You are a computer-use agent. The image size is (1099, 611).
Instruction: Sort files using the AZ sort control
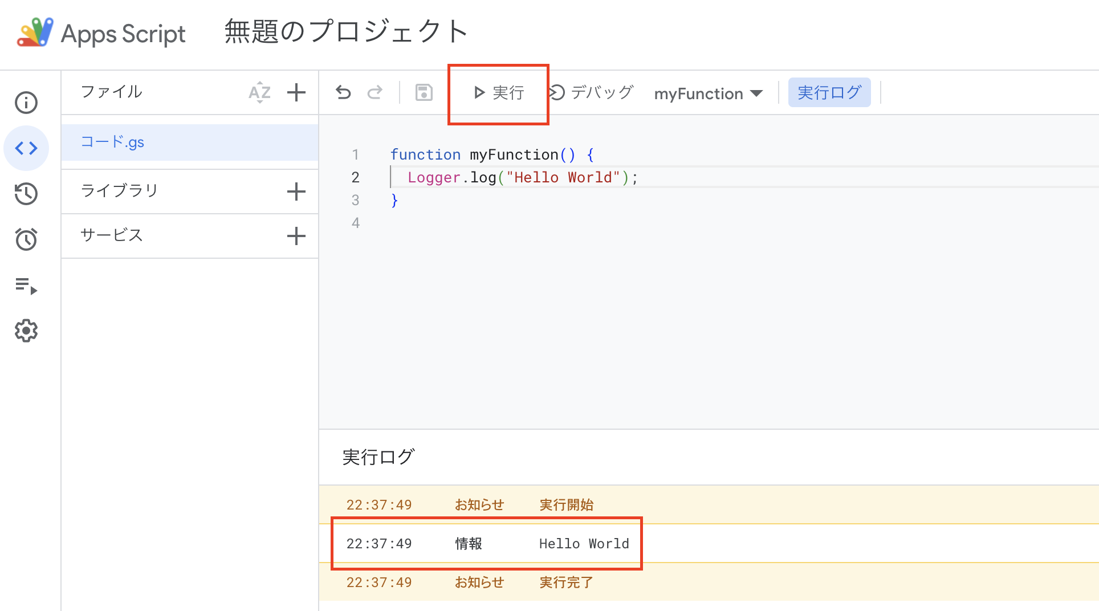[x=259, y=92]
